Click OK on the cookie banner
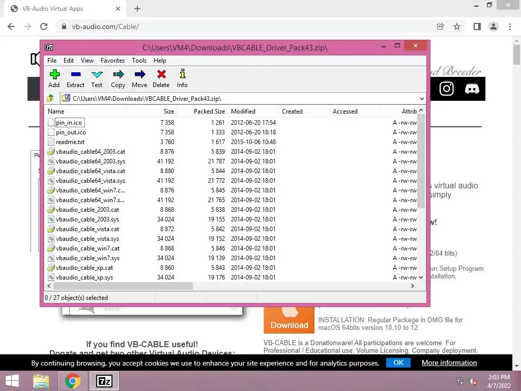 [398, 362]
